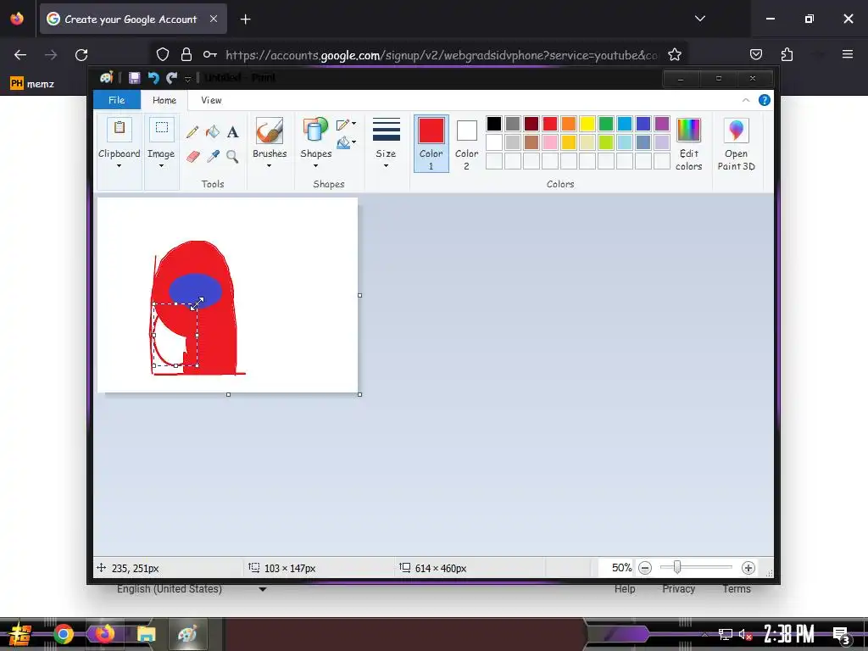
Task: Click the zoom out minus button
Action: pyautogui.click(x=645, y=568)
